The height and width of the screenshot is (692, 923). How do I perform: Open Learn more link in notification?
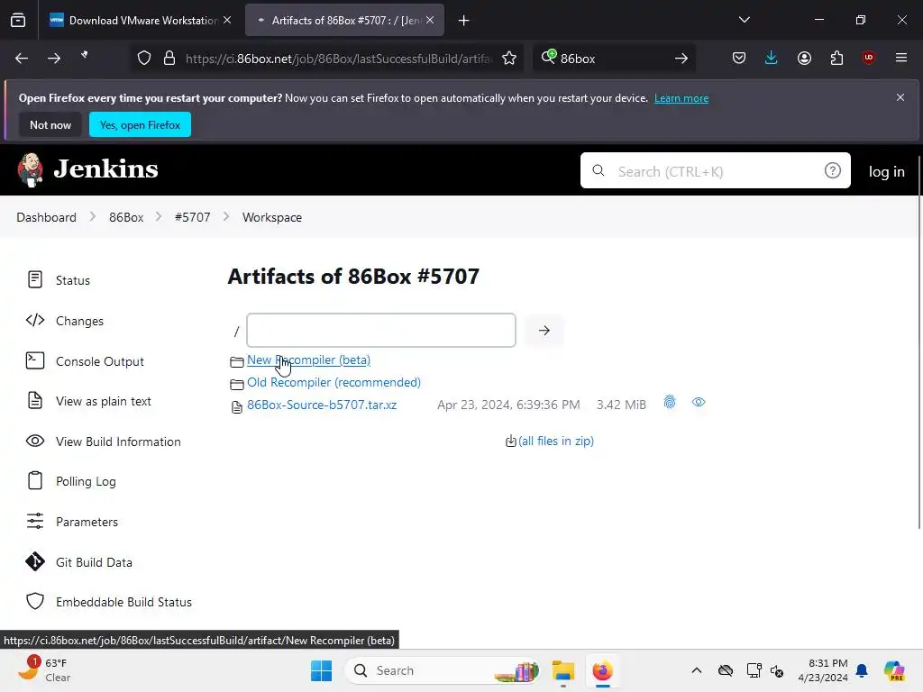pyautogui.click(x=681, y=98)
